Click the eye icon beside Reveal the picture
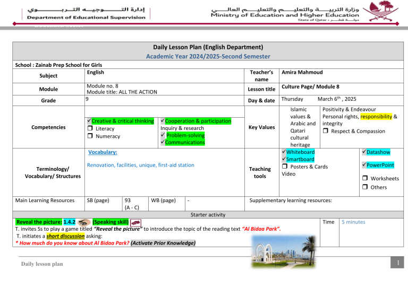This screenshot has height=288, width=408. pyautogui.click(x=83, y=222)
